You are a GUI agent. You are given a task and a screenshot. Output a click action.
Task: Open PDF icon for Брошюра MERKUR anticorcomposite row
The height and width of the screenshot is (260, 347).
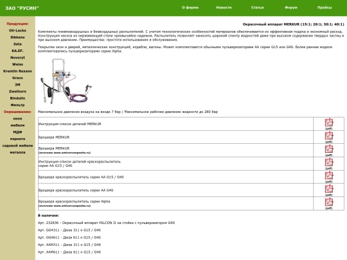[x=329, y=149]
